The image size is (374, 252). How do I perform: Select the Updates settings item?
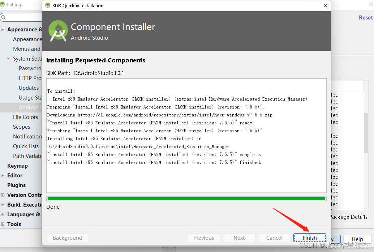[29, 88]
